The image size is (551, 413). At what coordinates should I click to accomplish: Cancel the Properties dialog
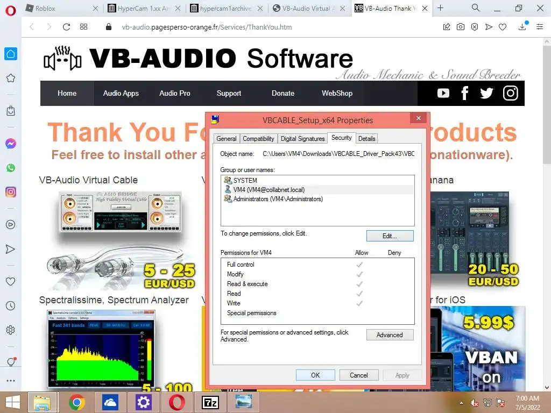point(358,375)
